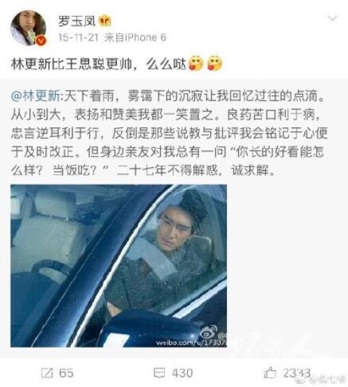Tap the like count 2333
Screen dimensions: 348x387
tap(296, 373)
